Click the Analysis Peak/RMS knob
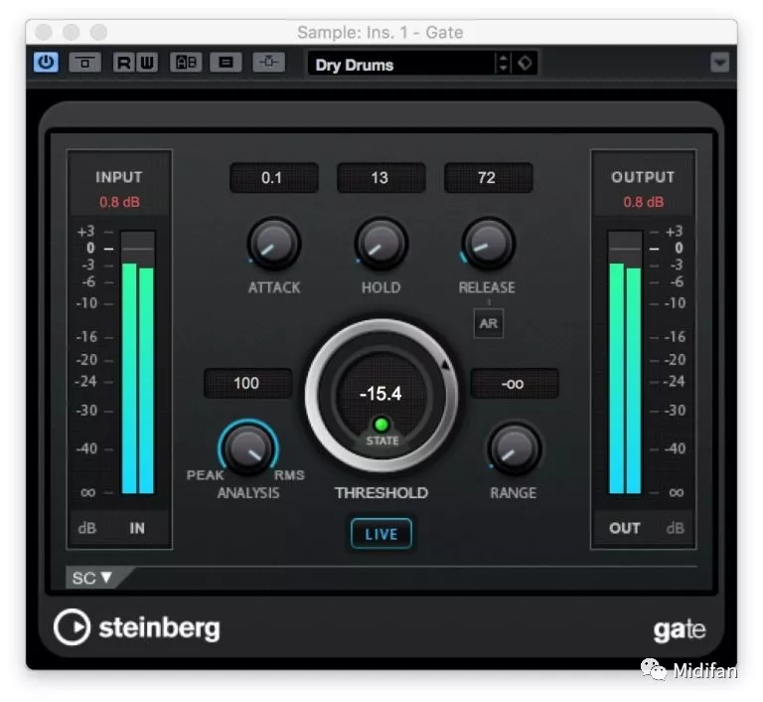763x702 pixels. [247, 448]
